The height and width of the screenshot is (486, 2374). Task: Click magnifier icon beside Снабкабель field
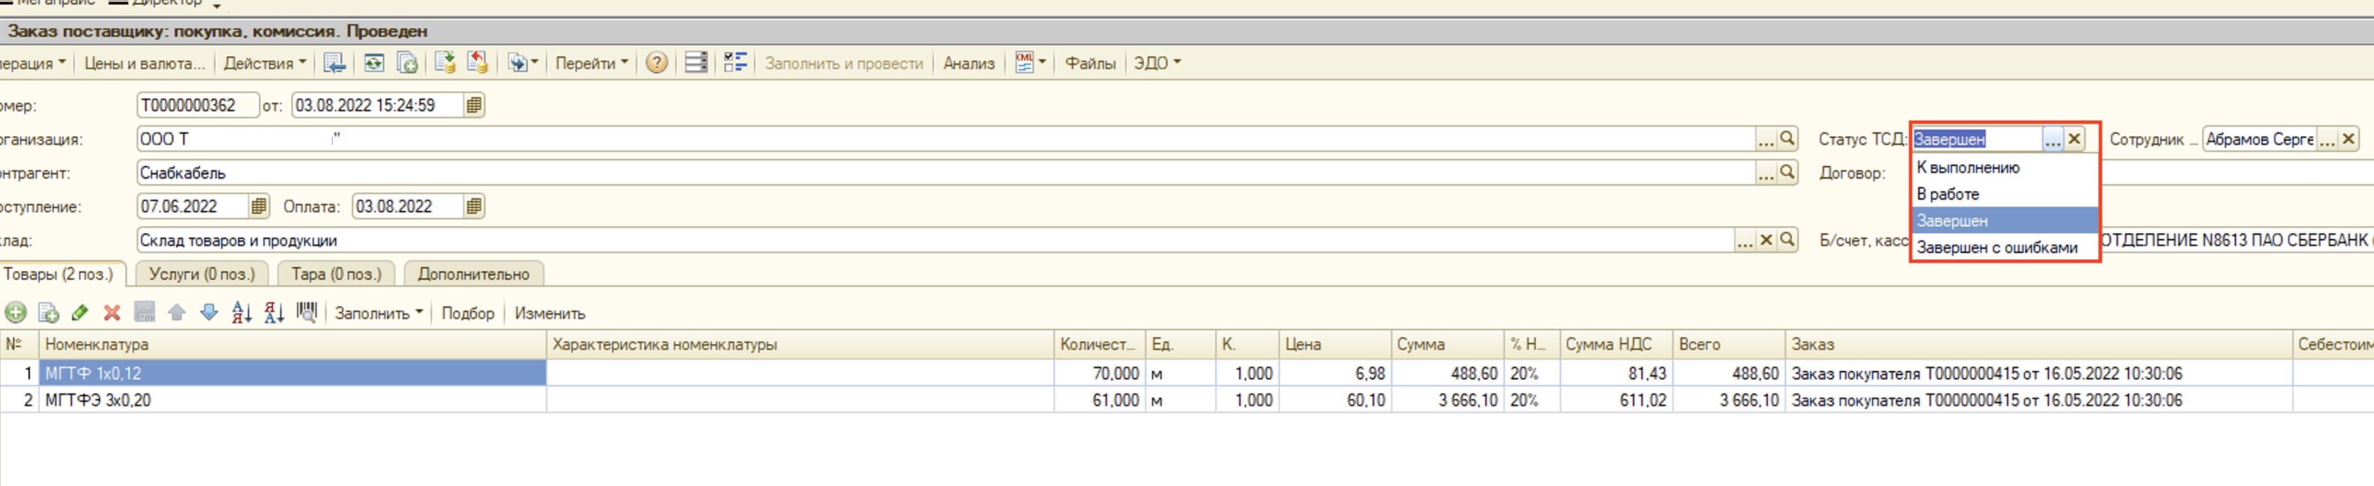pyautogui.click(x=1788, y=172)
